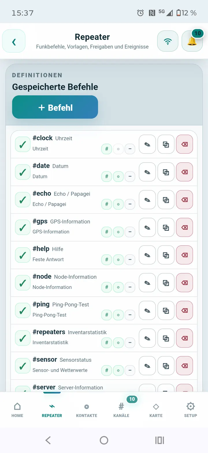Delete the #sensor command
Image resolution: width=208 pixels, height=453 pixels.
pyautogui.click(x=184, y=366)
